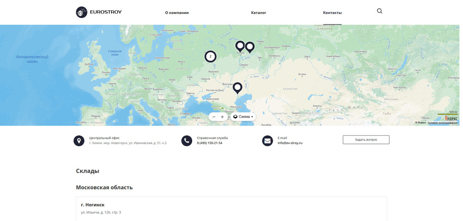The height and width of the screenshot is (221, 463).
Task: Select the map pin over Kazan
Action: [x=240, y=46]
